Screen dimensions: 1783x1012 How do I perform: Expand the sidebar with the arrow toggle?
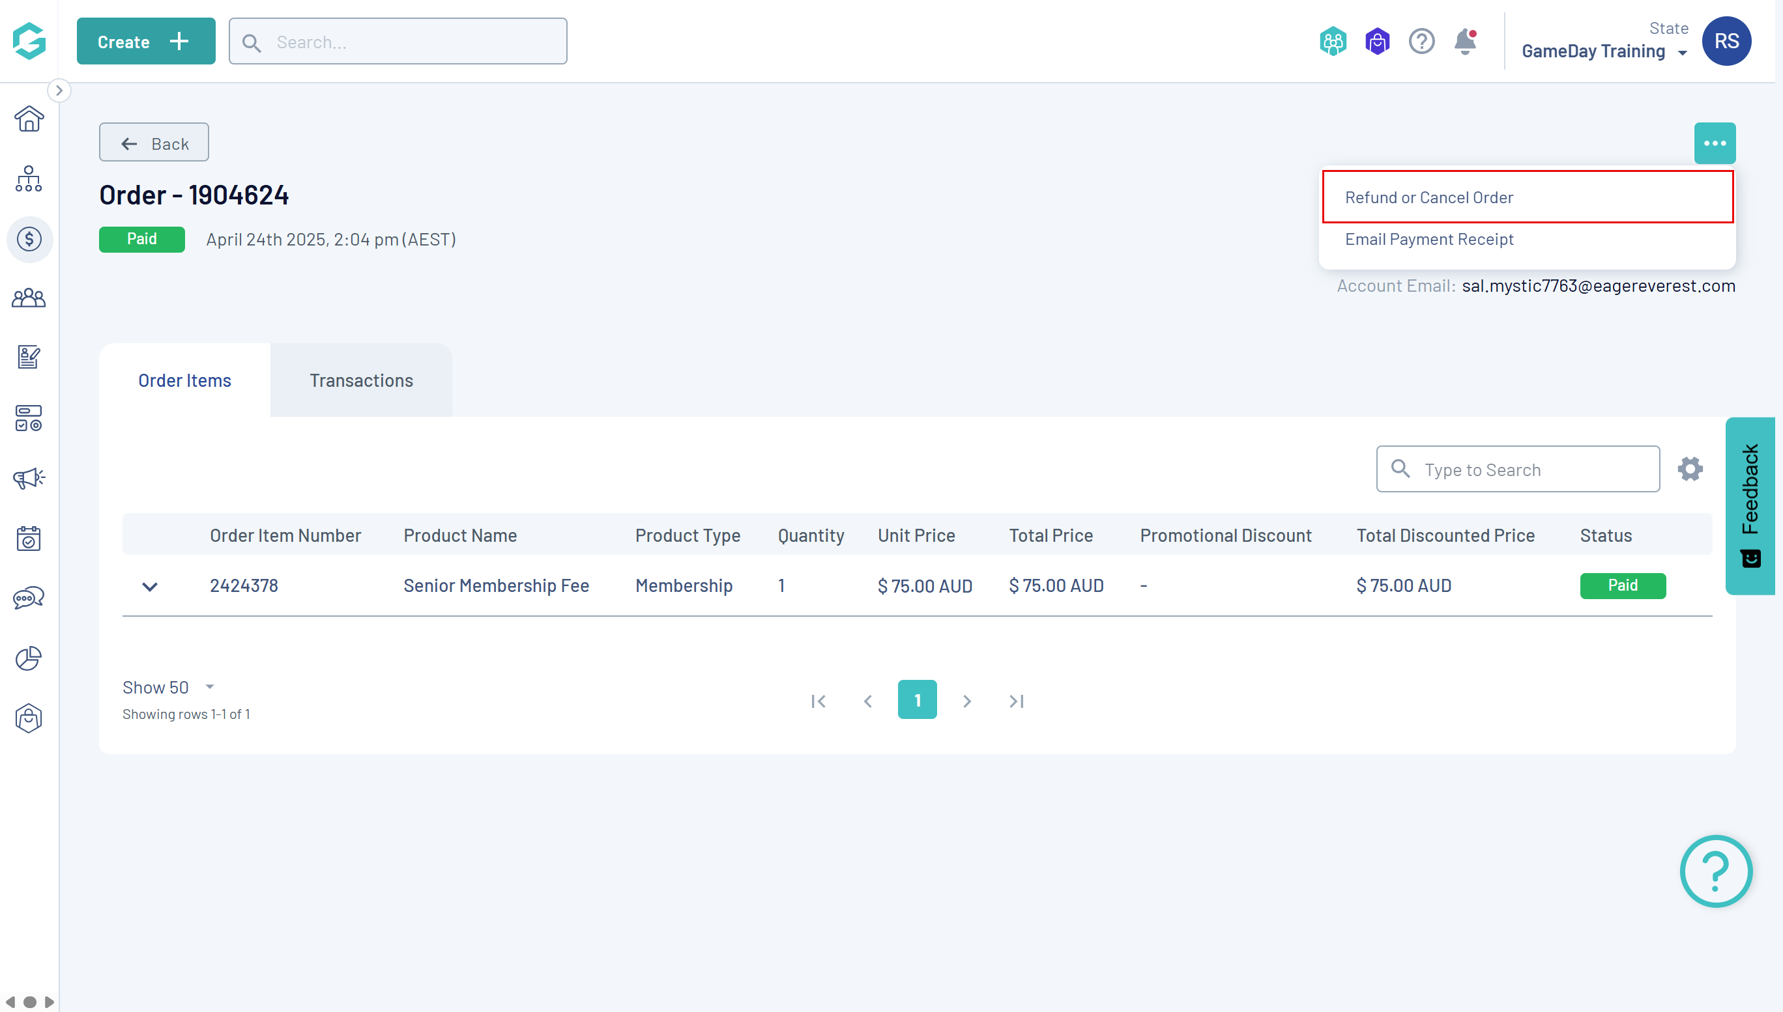[59, 91]
